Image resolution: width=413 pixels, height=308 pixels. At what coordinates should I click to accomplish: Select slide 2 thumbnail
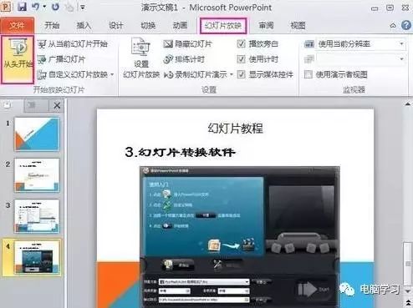[37, 175]
